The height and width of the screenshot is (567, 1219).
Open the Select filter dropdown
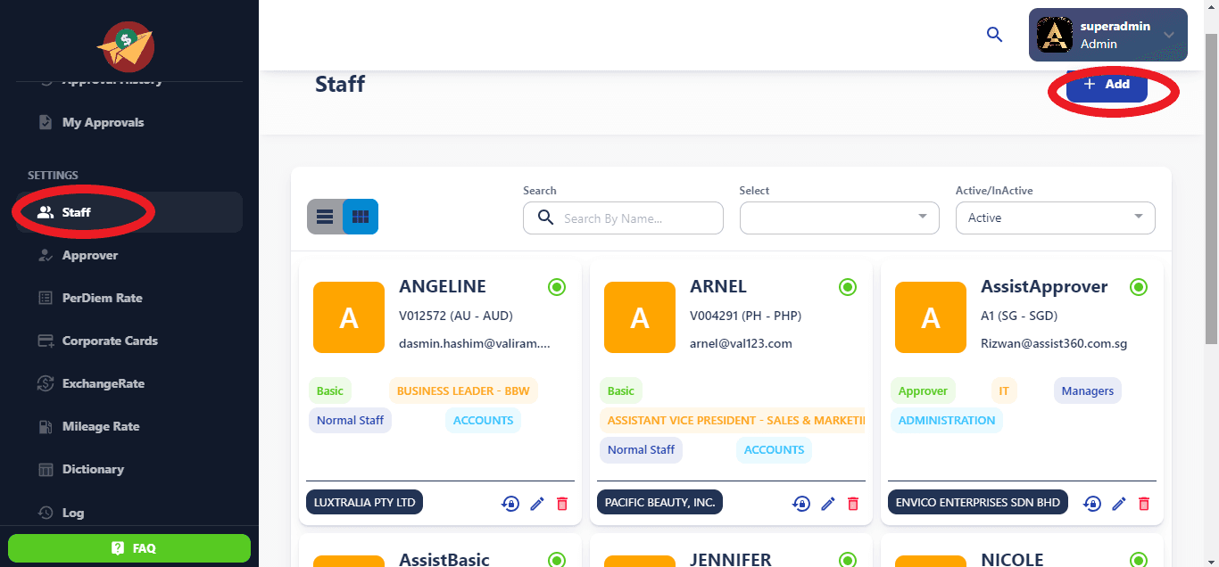[x=839, y=218]
